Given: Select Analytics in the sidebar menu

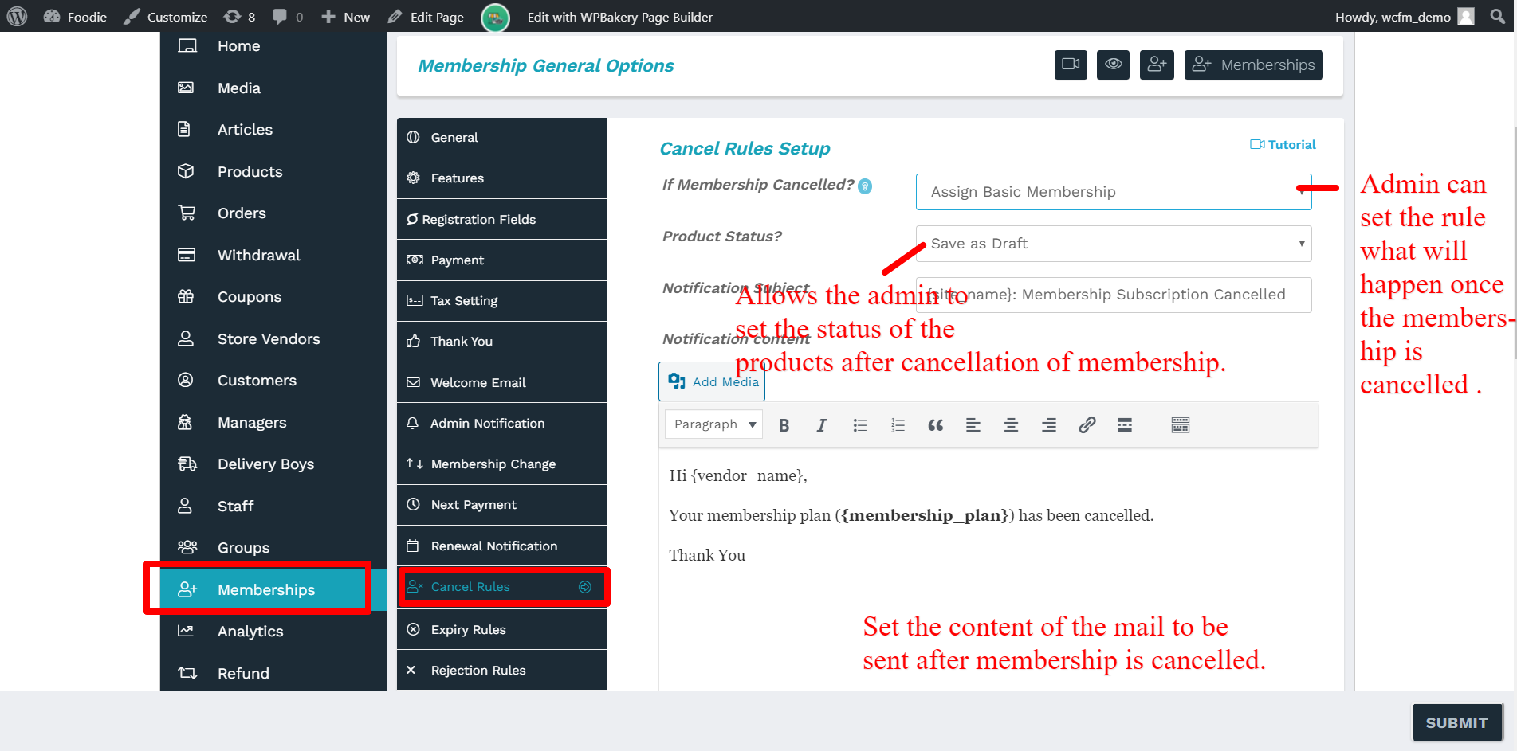Looking at the screenshot, I should [x=250, y=632].
